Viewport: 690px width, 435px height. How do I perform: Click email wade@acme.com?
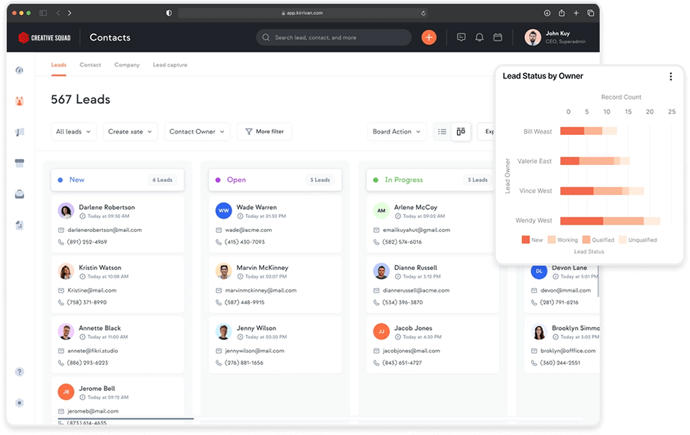pos(248,230)
